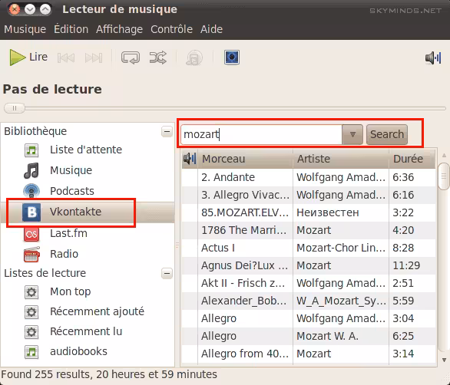
Task: Select the Alexander_Bob... track
Action: pyautogui.click(x=309, y=301)
